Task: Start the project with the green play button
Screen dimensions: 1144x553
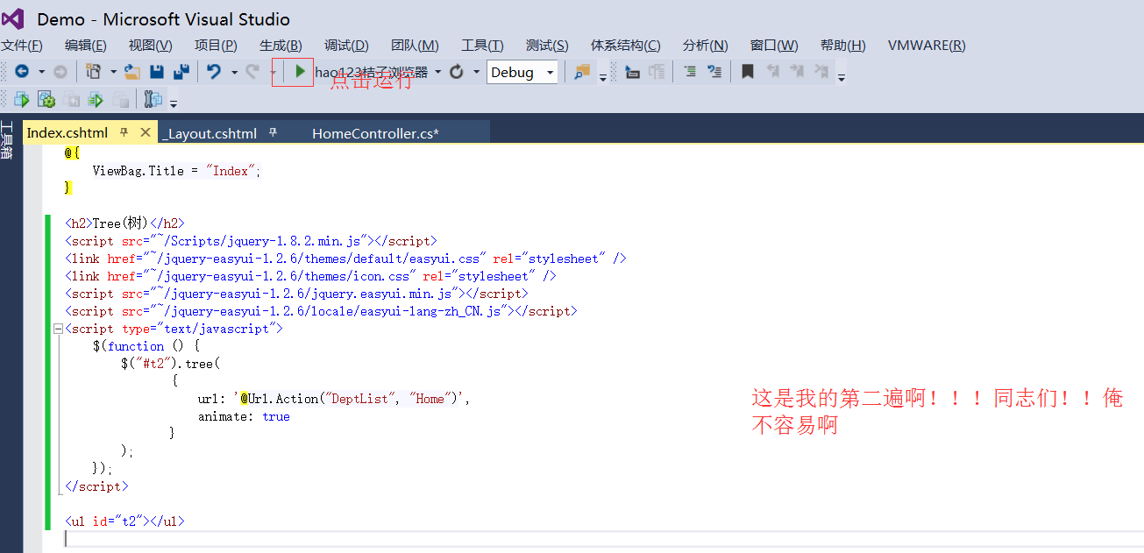Action: (300, 71)
